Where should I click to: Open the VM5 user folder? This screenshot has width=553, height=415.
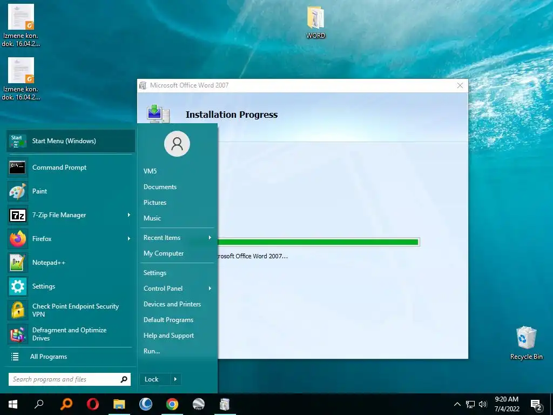pos(150,171)
